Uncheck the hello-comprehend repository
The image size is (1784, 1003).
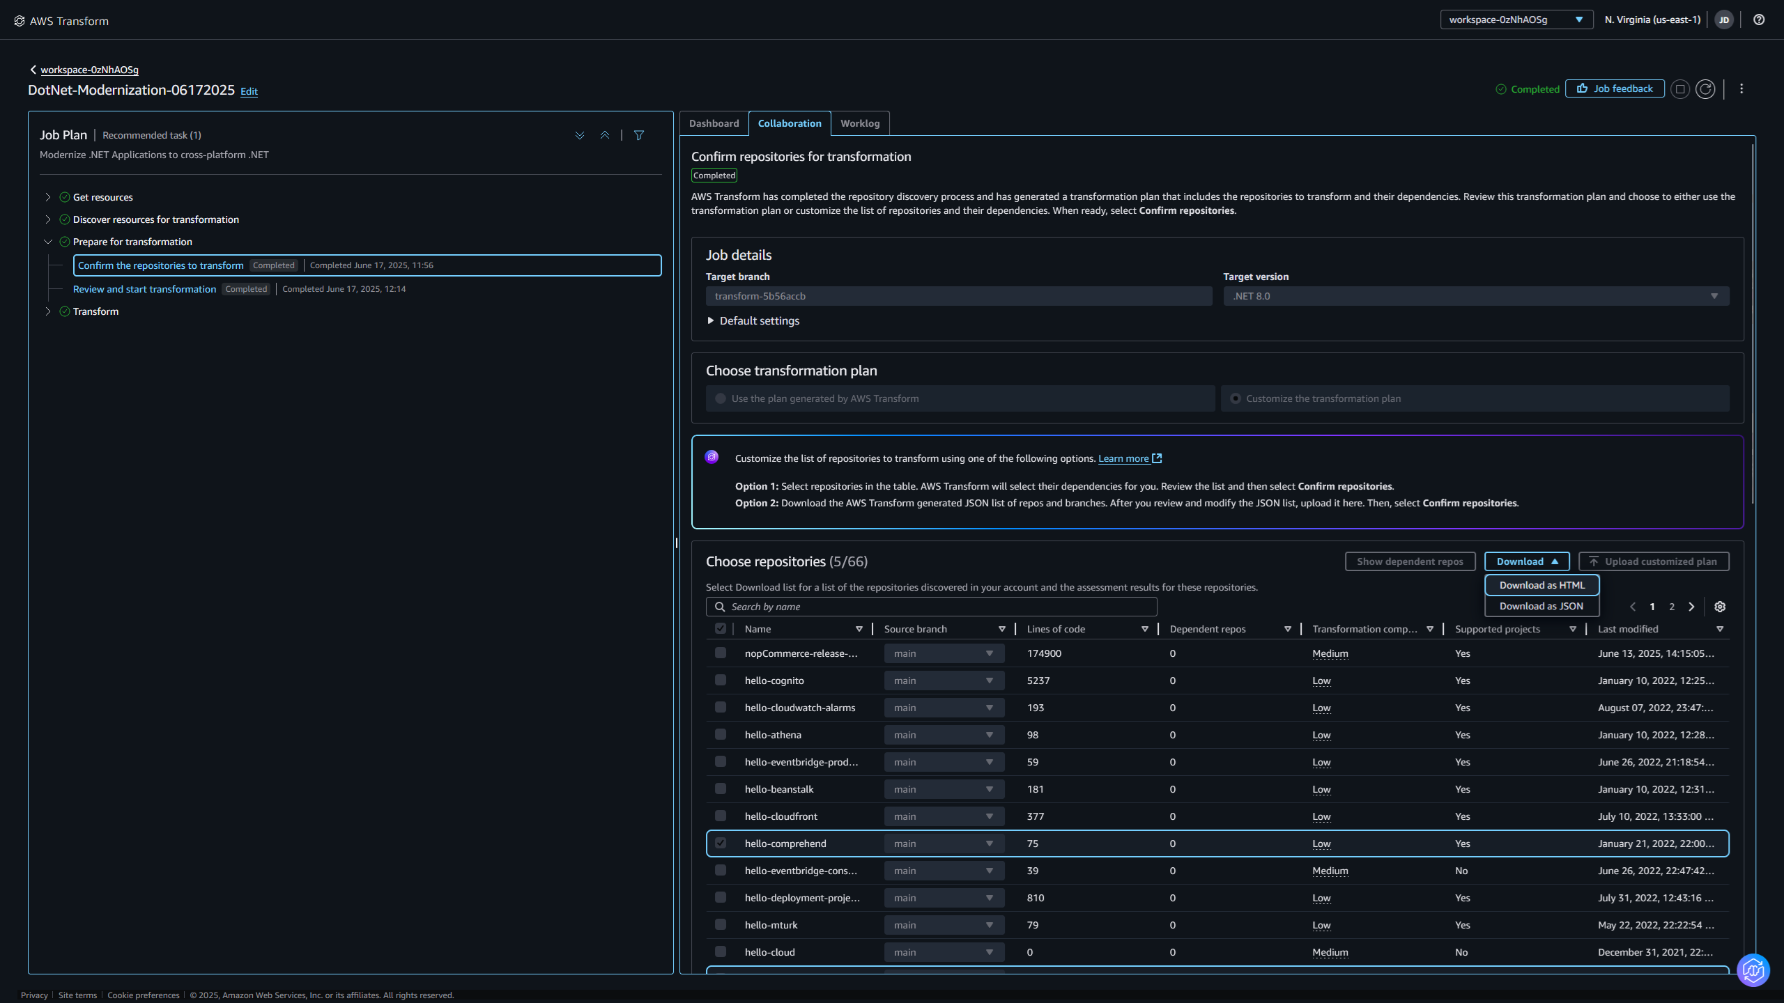coord(721,843)
